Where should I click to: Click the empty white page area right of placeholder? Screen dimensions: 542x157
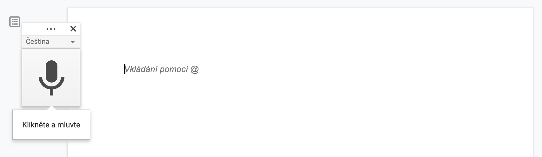pyautogui.click(x=352, y=69)
